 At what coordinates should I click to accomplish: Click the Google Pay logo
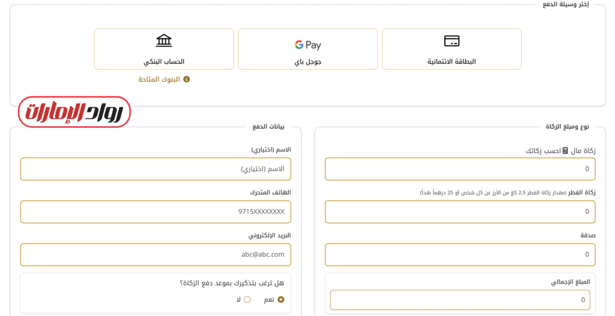point(307,45)
